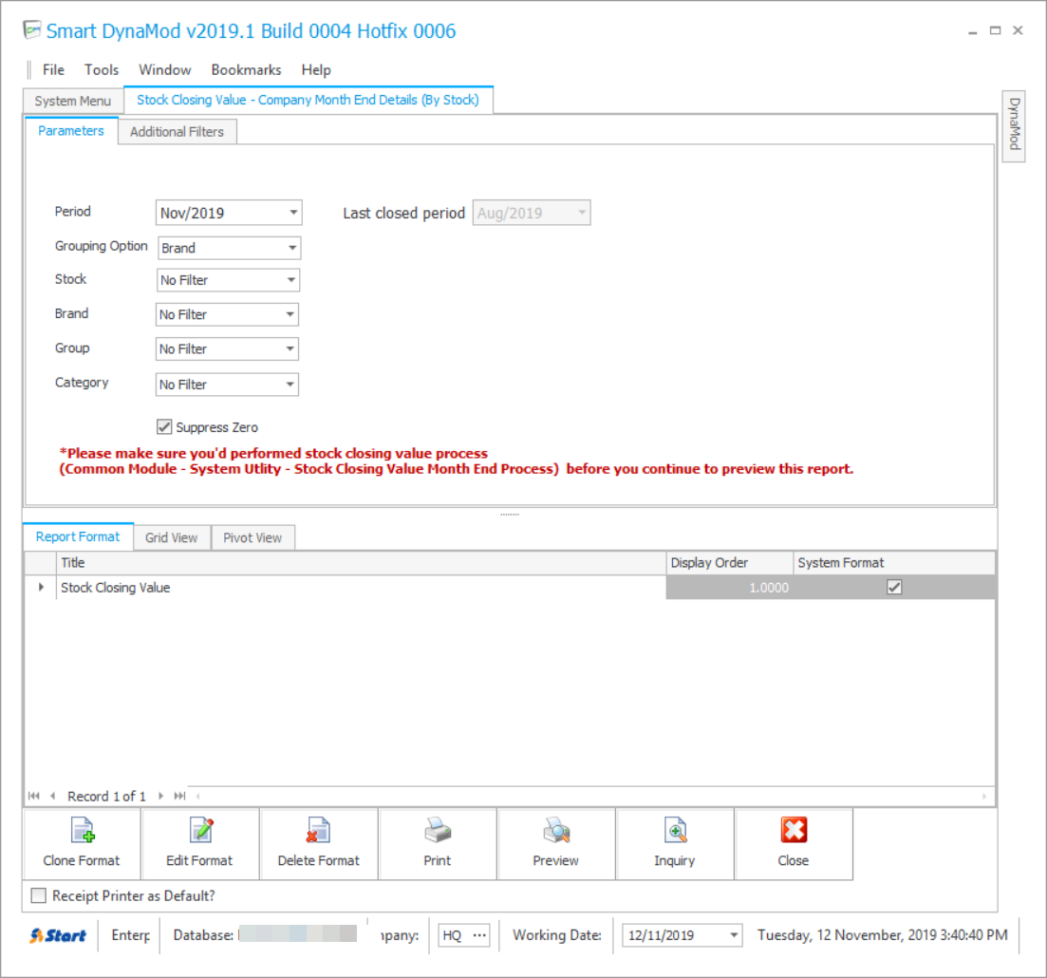
Task: Click the Preview button label
Action: (x=555, y=860)
